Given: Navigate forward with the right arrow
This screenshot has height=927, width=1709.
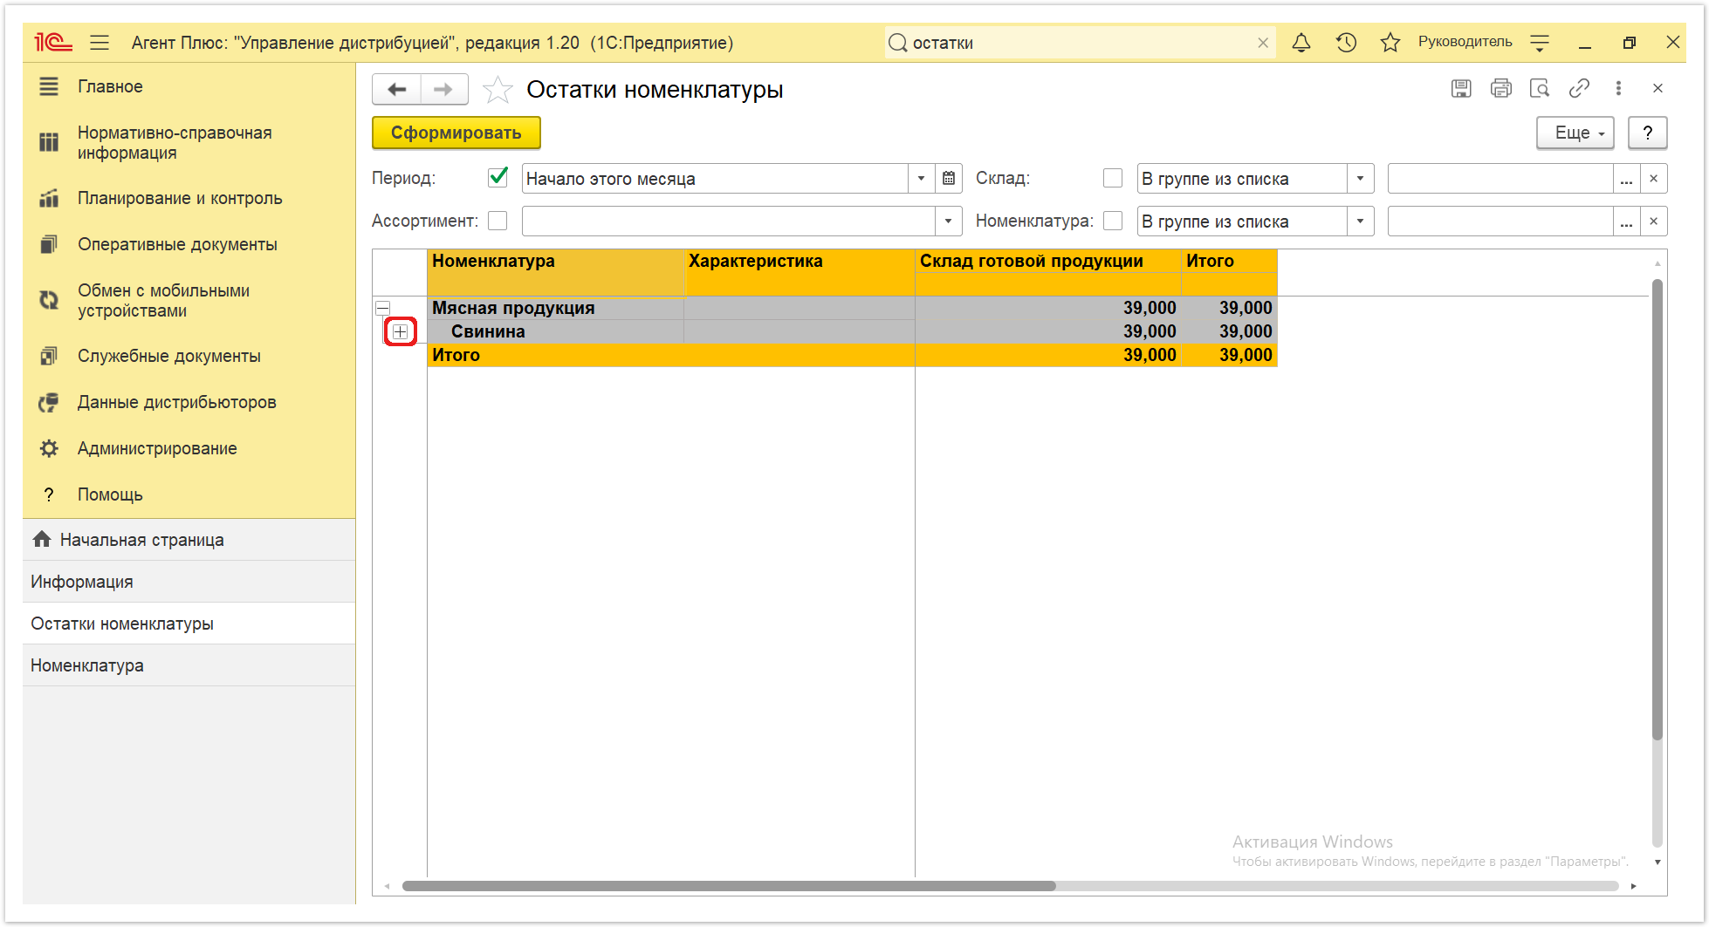Looking at the screenshot, I should coord(444,89).
